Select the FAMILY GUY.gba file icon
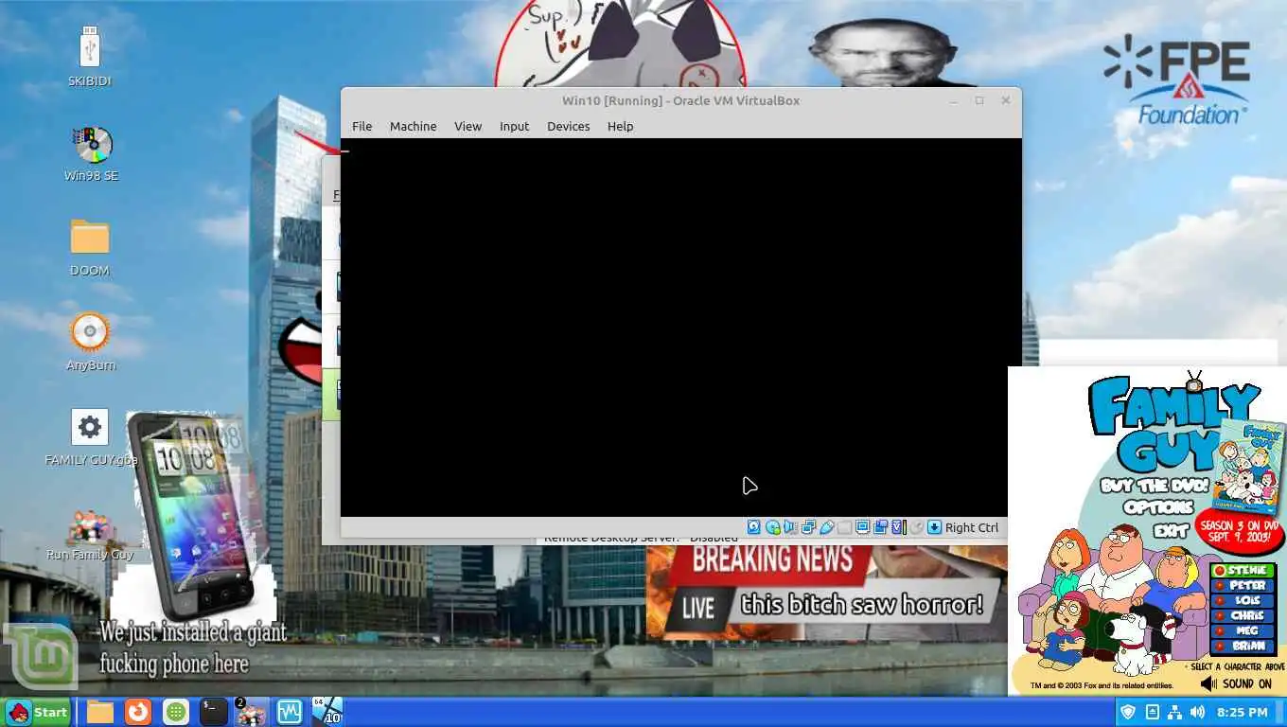The height and width of the screenshot is (727, 1287). 90,427
